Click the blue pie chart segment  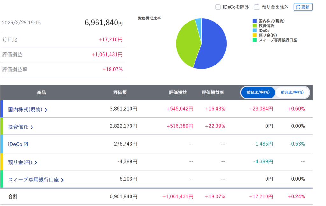[213, 45]
